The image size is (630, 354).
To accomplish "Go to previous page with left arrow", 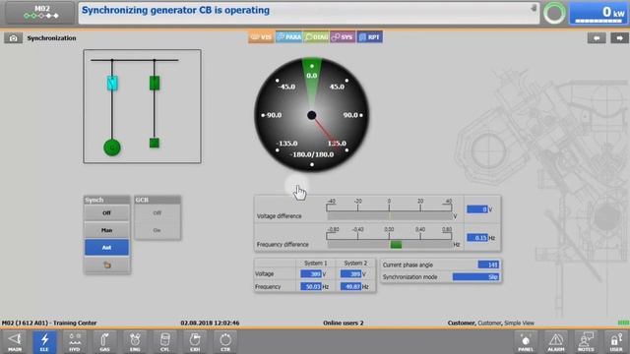I will (597, 38).
